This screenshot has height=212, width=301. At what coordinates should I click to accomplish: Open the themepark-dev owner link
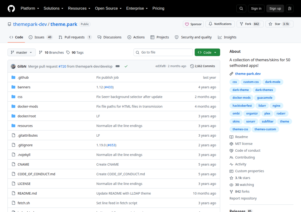30,24
